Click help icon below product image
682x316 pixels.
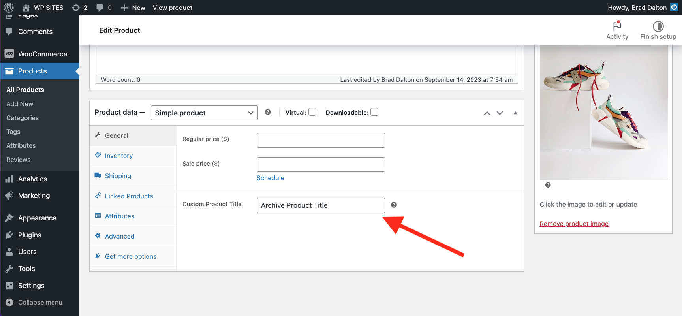(548, 185)
